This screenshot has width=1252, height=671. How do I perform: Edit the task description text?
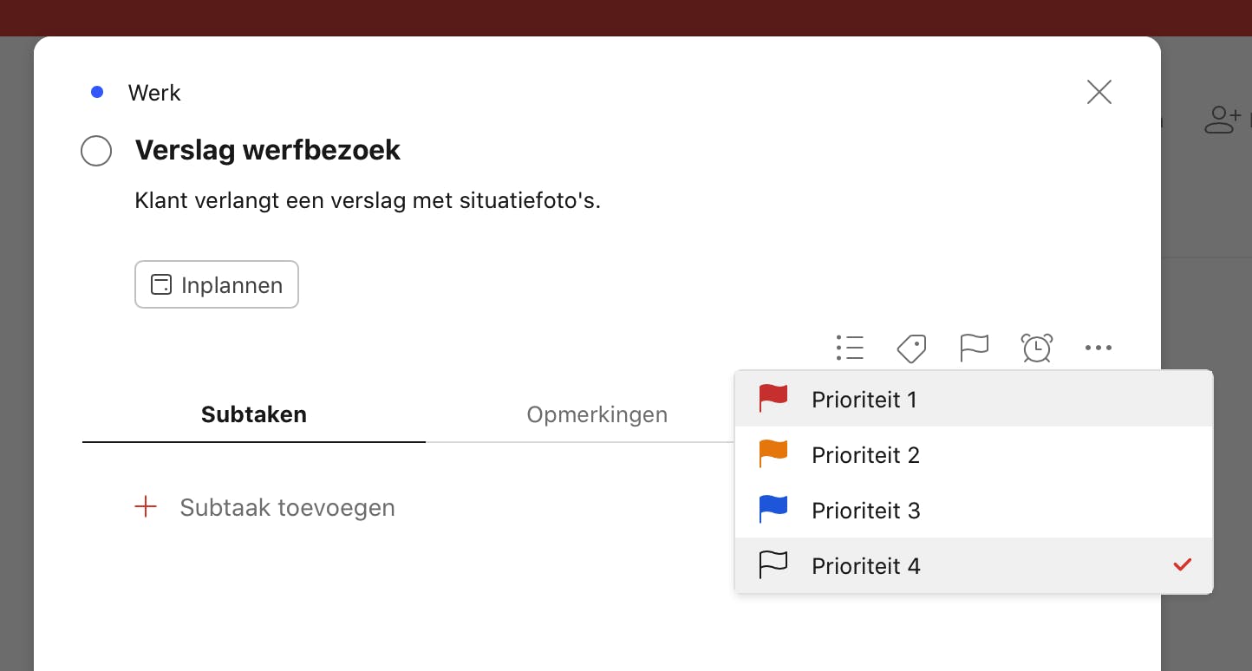pos(368,201)
